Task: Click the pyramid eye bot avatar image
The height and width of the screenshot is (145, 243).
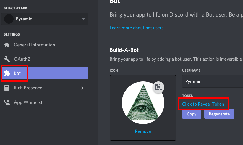Action: pos(143,103)
